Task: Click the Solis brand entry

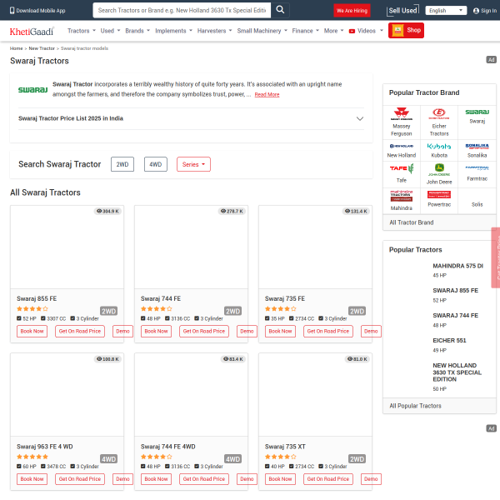Action: point(477,204)
